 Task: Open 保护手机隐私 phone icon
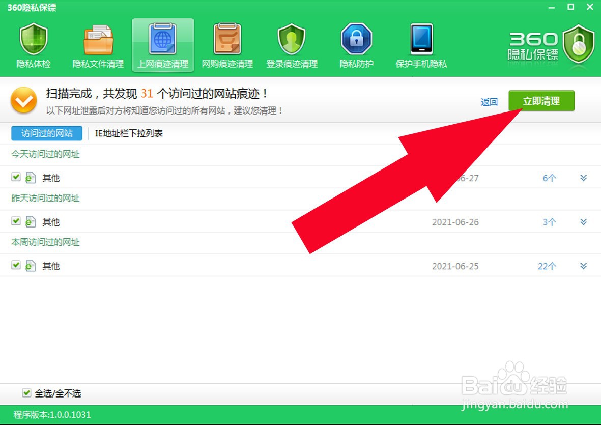pyautogui.click(x=421, y=39)
